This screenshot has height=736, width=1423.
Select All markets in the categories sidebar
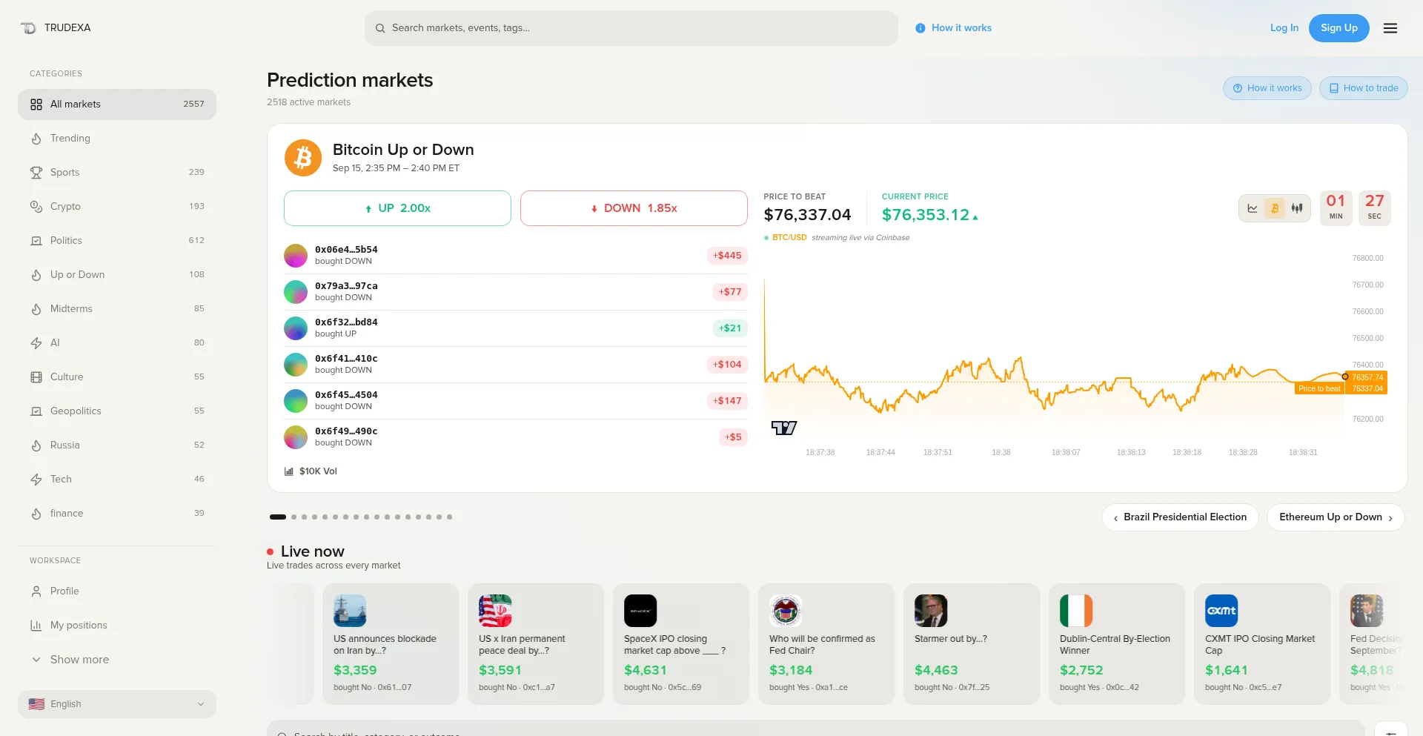(117, 105)
